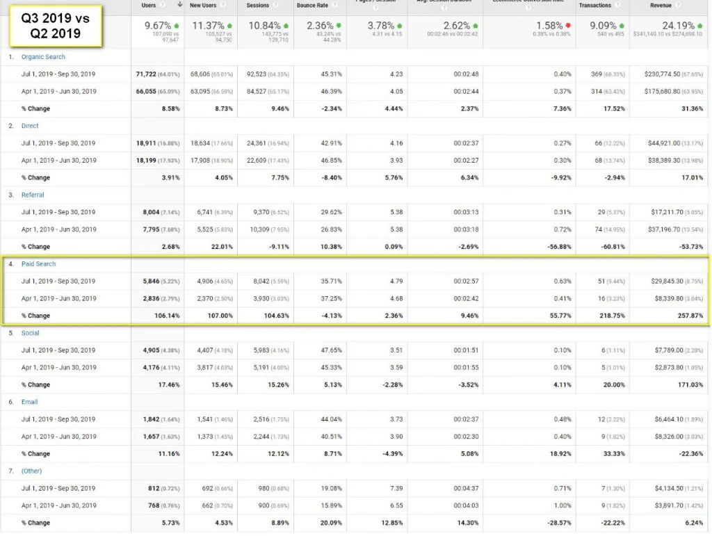Click Organic Search users value 71,722
712x536 pixels.
click(x=146, y=74)
